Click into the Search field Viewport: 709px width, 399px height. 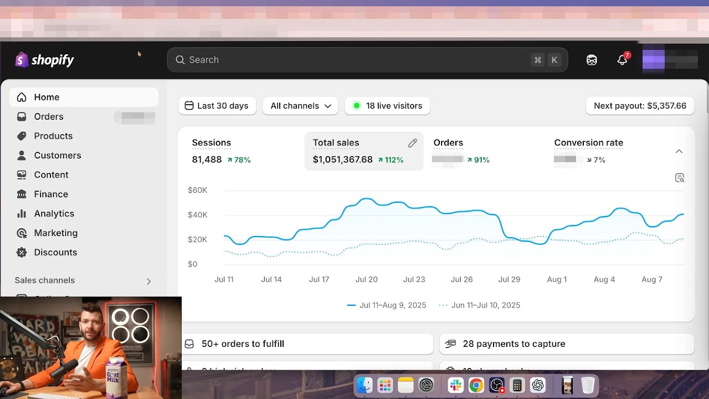(x=367, y=60)
